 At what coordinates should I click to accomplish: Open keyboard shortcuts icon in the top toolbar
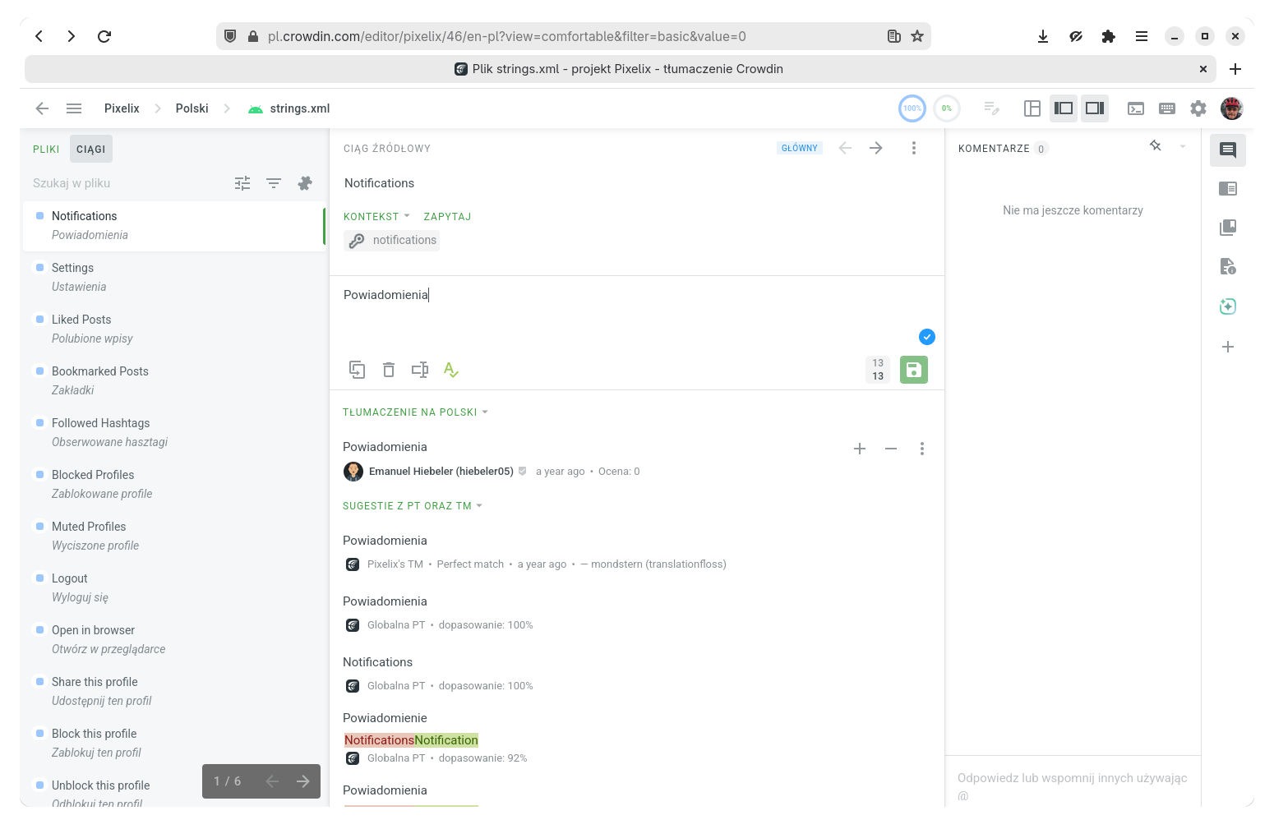click(1166, 108)
